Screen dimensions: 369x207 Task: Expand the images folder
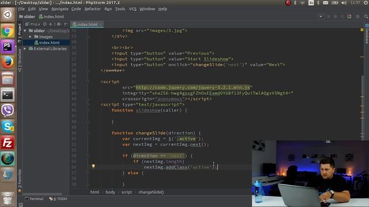tap(31, 37)
